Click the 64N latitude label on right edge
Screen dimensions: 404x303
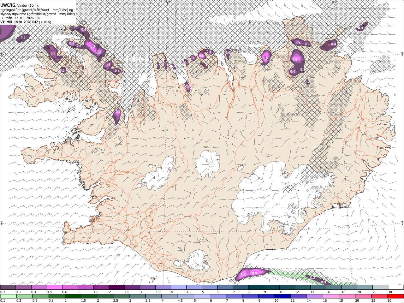pos(402,223)
